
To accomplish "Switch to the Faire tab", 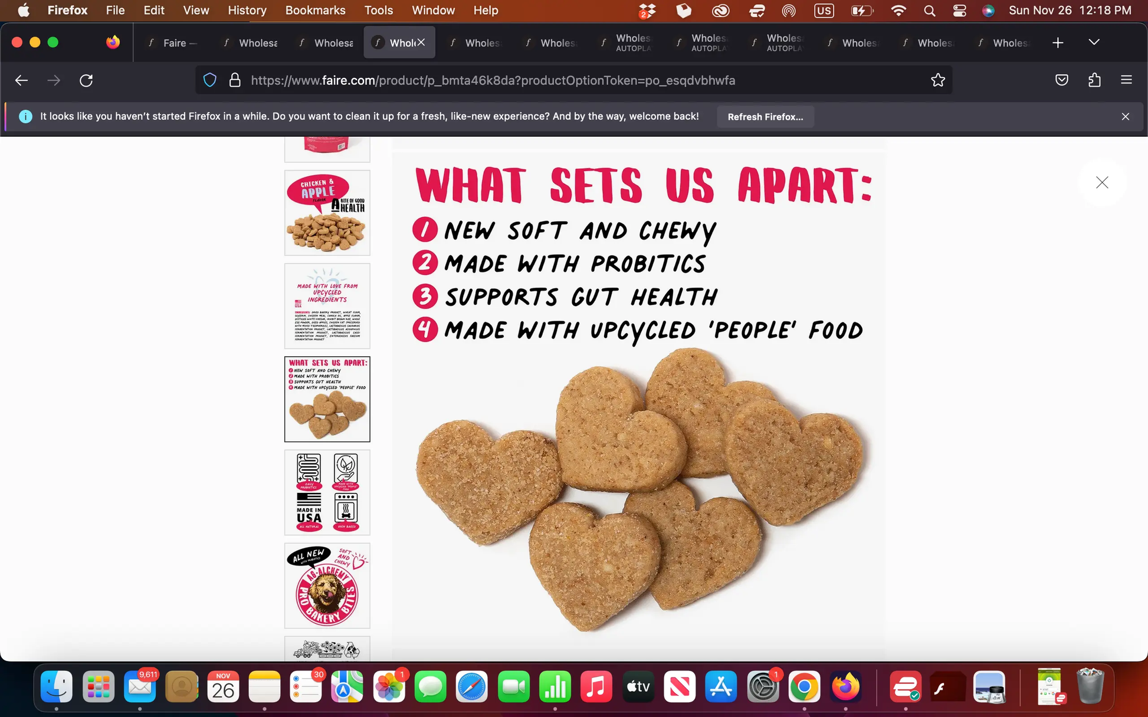I will tap(173, 42).
